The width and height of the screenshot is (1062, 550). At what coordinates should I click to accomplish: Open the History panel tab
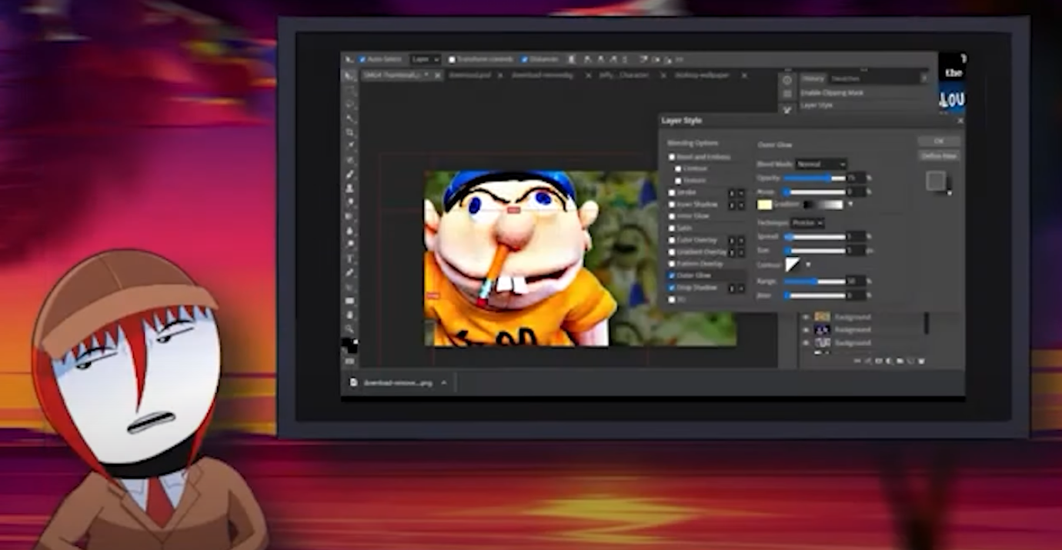point(813,78)
